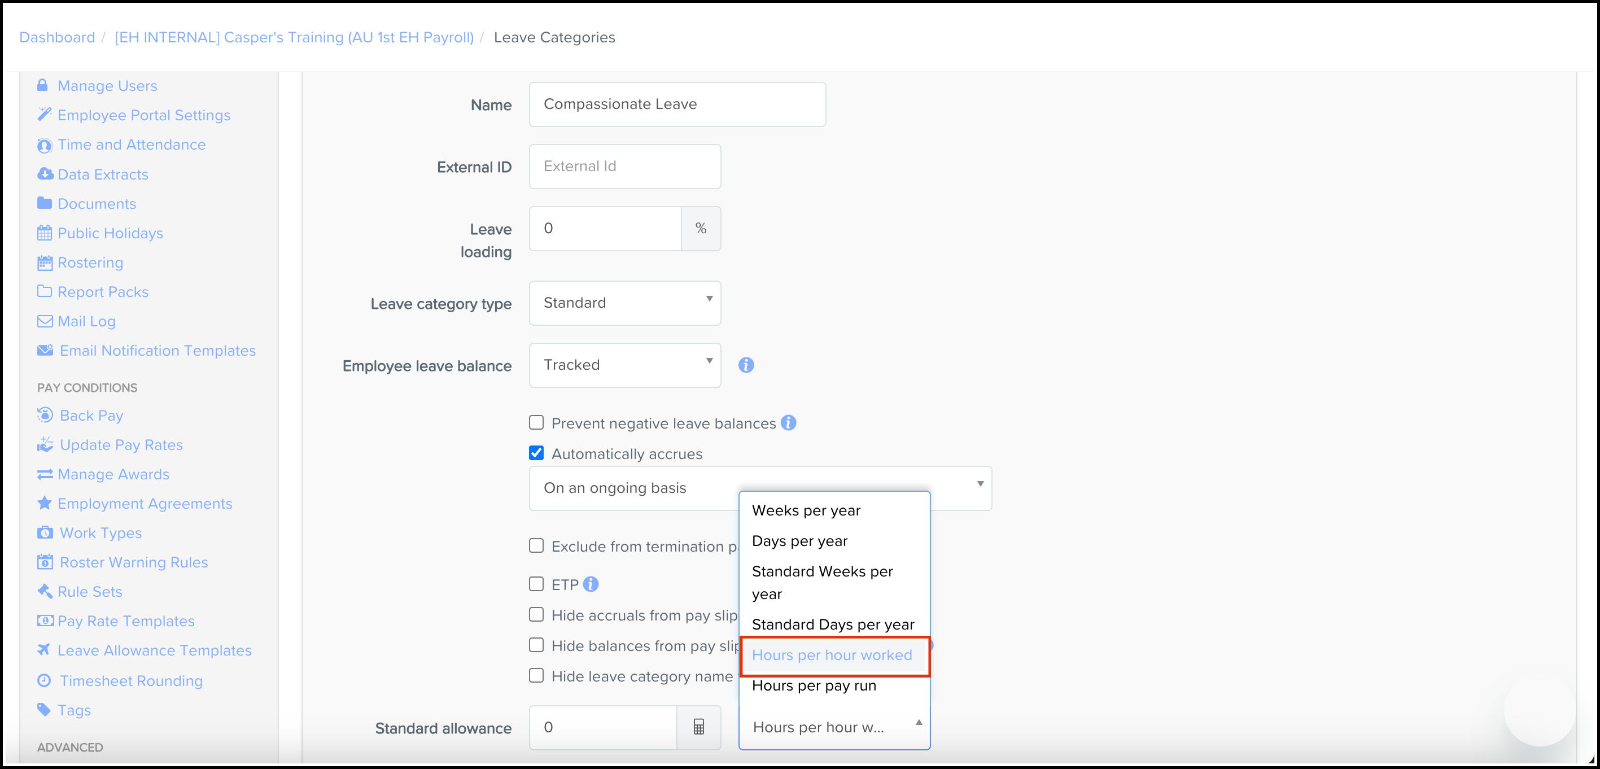Choose Days per year from list
1600x769 pixels.
click(799, 541)
